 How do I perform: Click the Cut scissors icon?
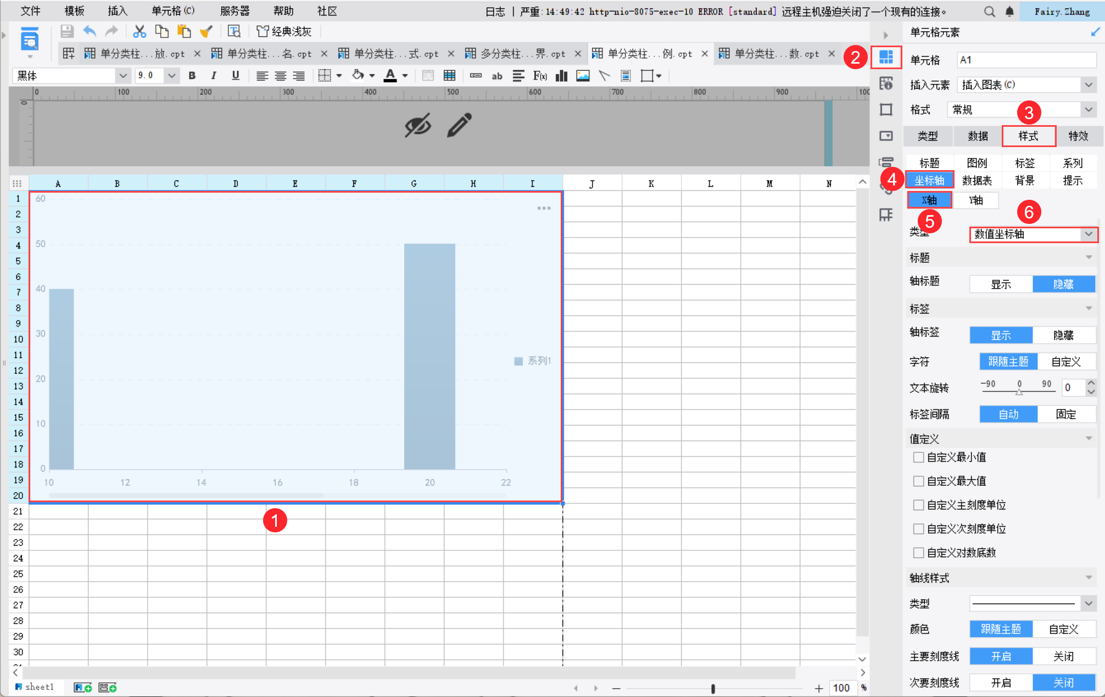pyautogui.click(x=139, y=31)
